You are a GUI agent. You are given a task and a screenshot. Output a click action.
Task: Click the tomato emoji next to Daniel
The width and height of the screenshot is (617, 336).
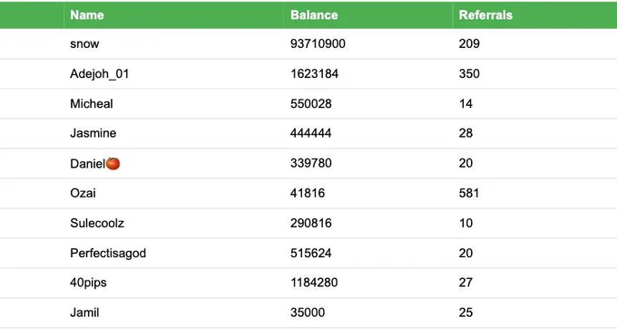[x=113, y=163]
